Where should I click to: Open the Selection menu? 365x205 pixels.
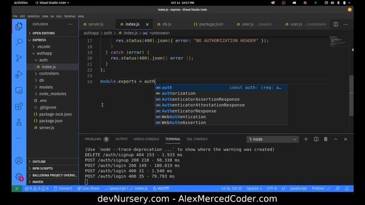click(34, 17)
